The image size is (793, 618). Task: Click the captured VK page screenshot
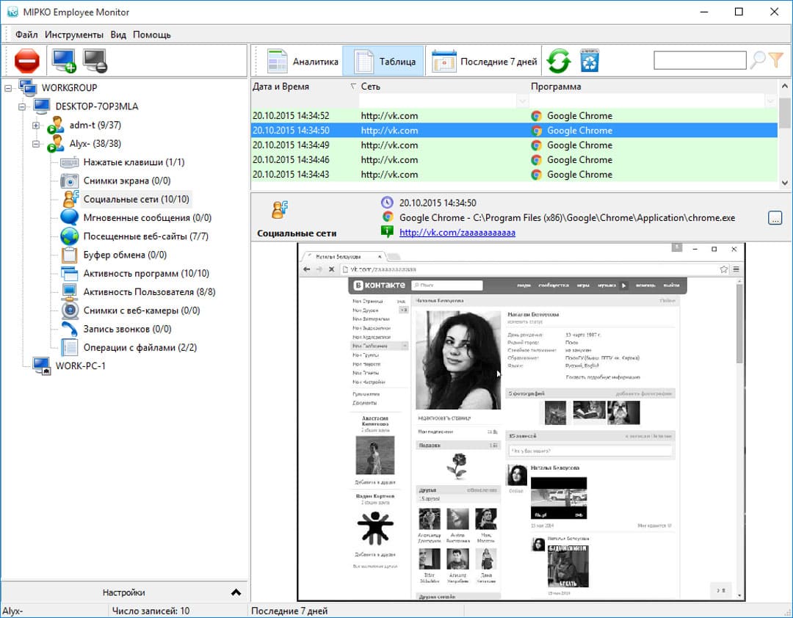(521, 421)
